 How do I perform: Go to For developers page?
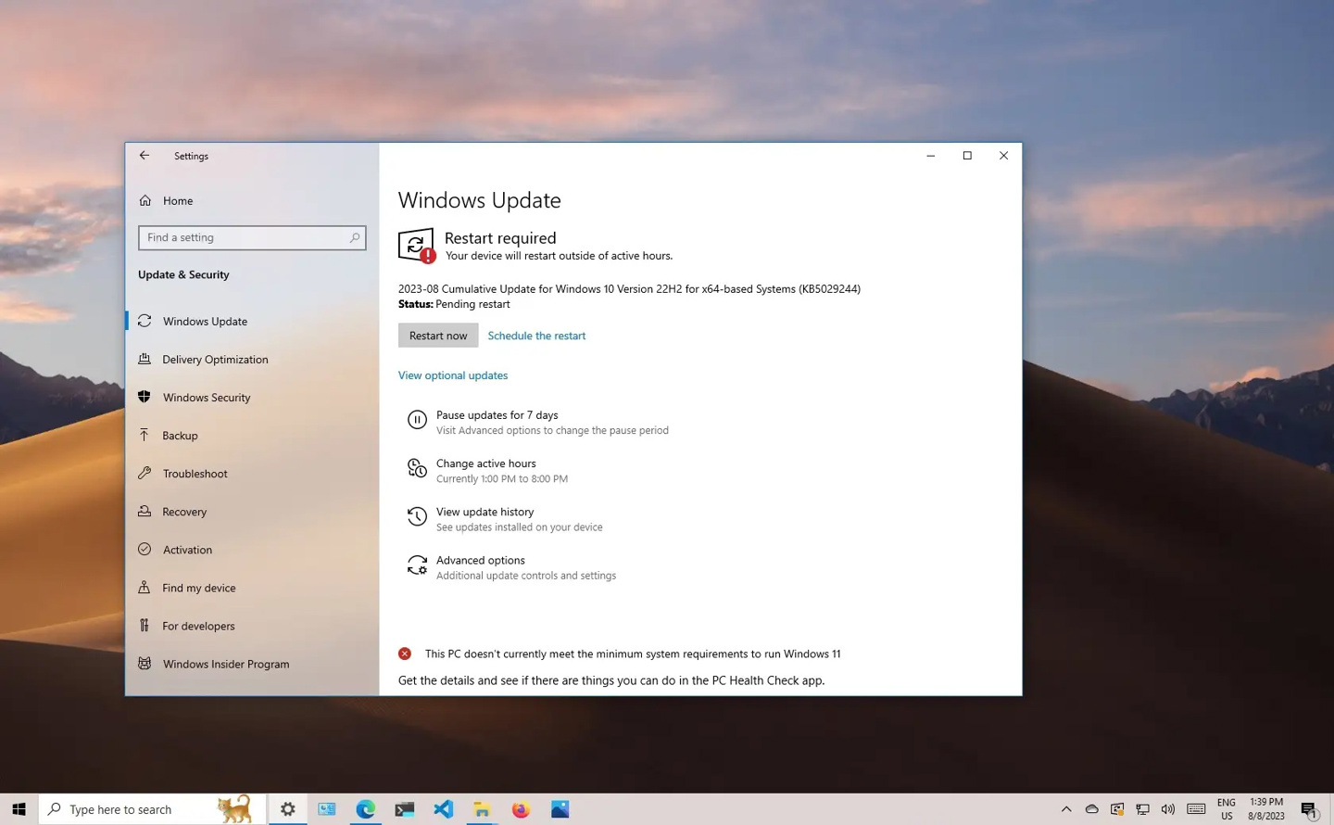tap(198, 626)
